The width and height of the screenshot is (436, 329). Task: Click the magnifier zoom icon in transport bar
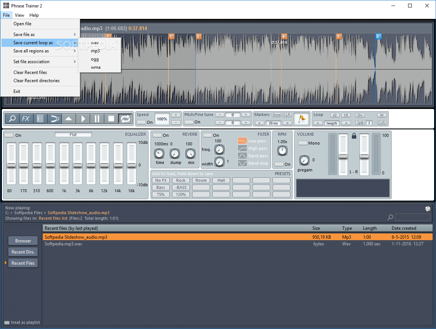point(12,119)
